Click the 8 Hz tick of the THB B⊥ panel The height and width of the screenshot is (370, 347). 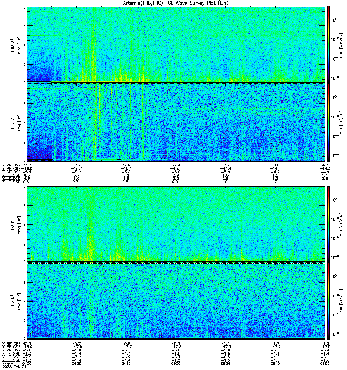pyautogui.click(x=25, y=7)
